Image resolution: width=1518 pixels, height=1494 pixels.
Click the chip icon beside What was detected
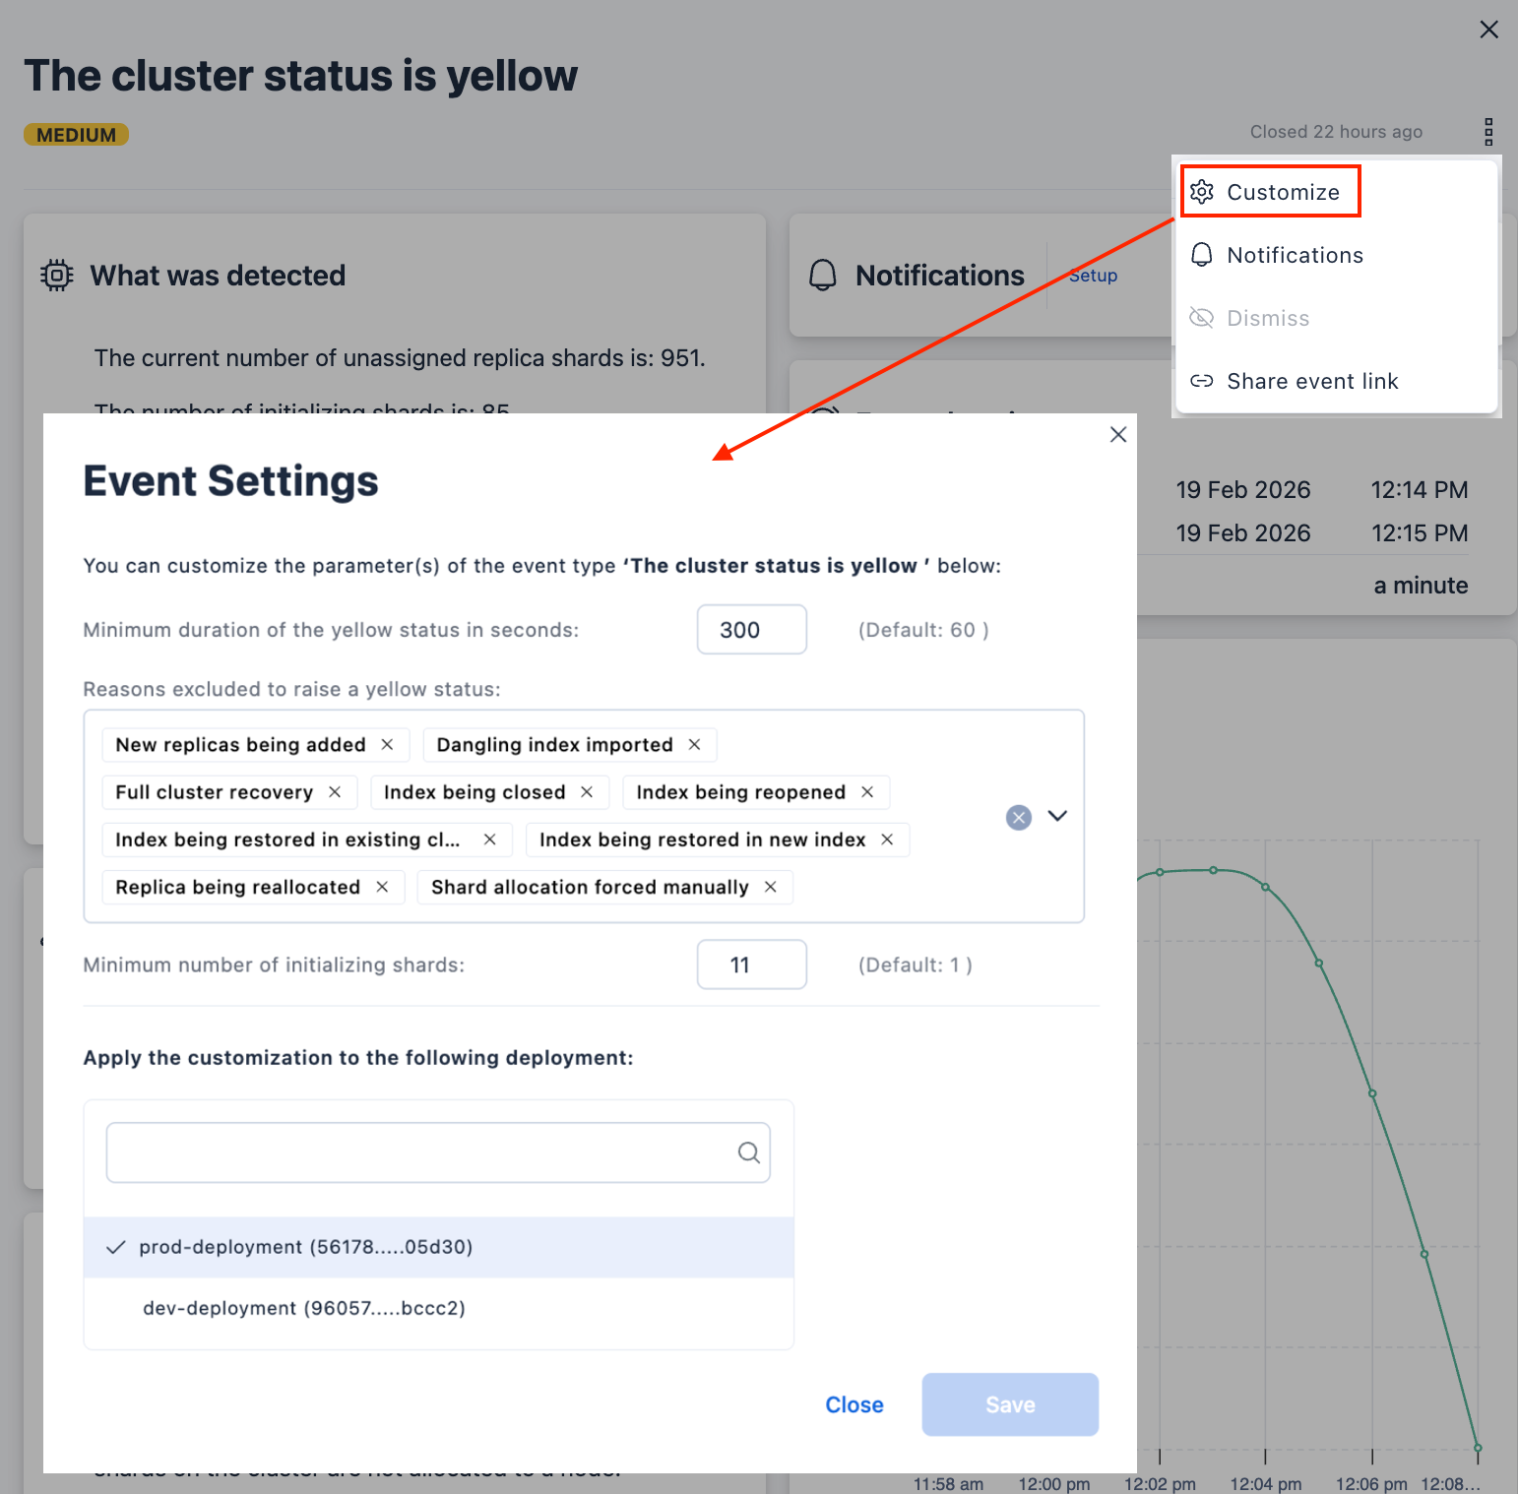tap(57, 276)
